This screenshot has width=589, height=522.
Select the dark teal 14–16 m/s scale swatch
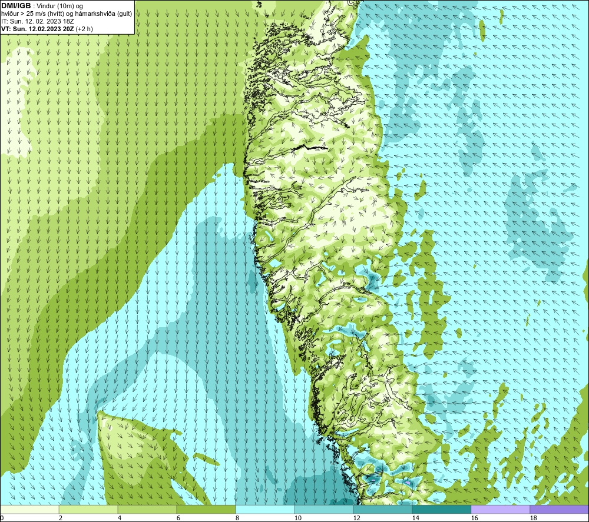point(441,509)
